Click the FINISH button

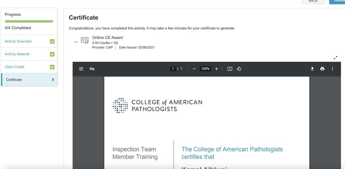(x=337, y=1)
